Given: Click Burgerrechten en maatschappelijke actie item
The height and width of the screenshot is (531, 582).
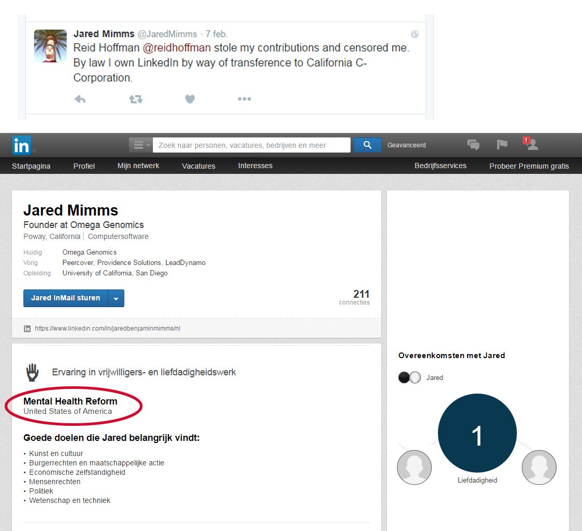Looking at the screenshot, I should click(x=97, y=463).
